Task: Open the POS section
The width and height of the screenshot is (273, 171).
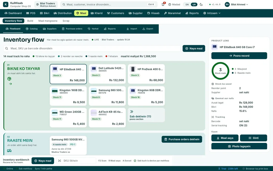Action: 31,13
